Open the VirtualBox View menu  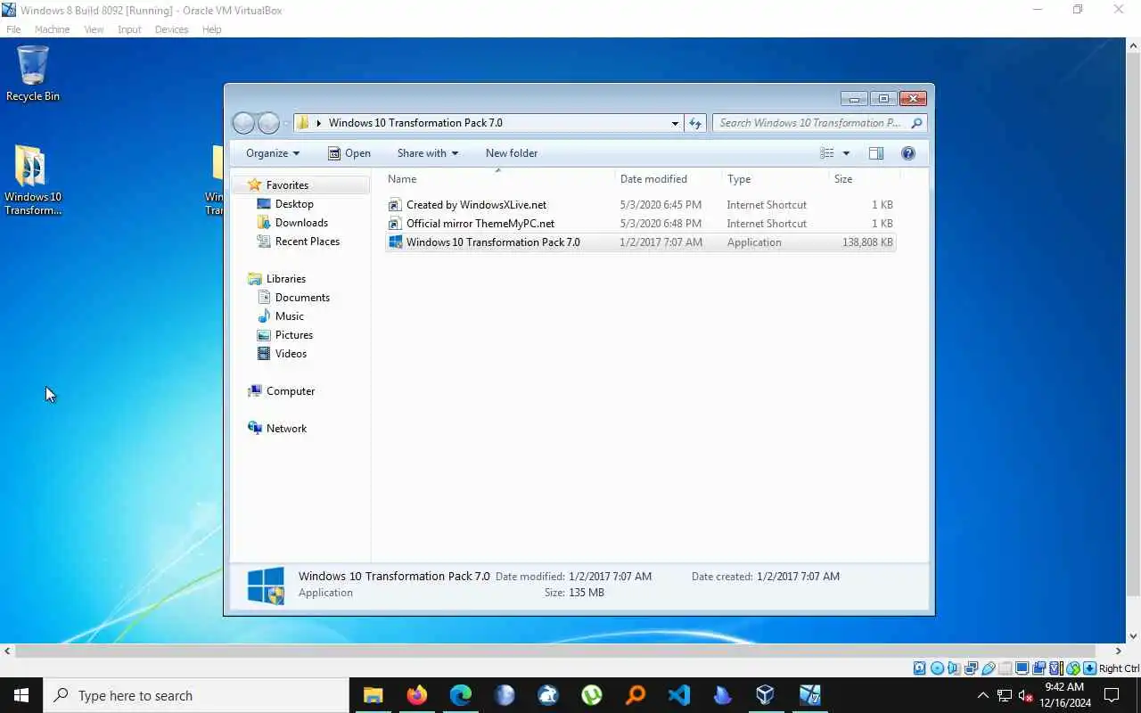coord(94,29)
